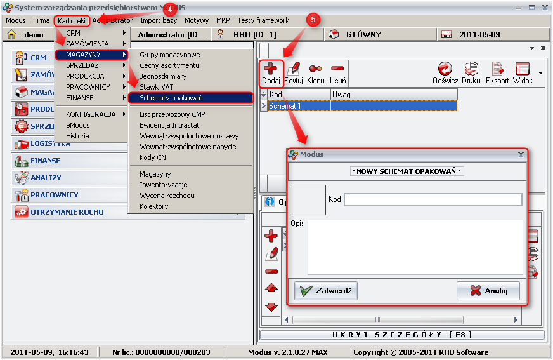Click the LOGISTYKA truck sidebar icon
Image resolution: width=553 pixels, height=360 pixels.
[21, 143]
